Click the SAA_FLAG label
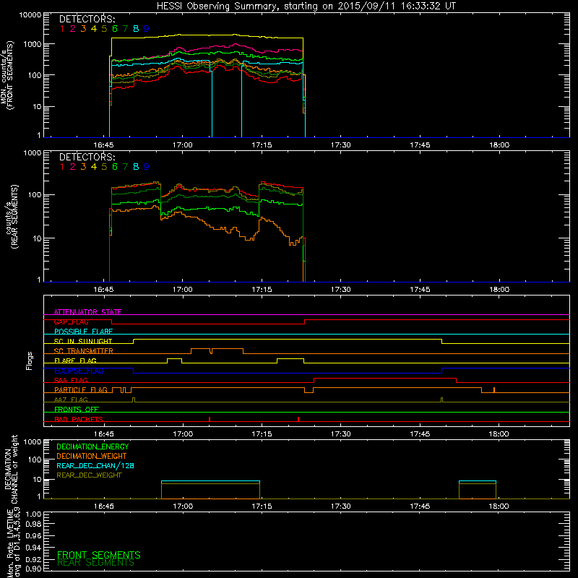The width and height of the screenshot is (578, 578). [71, 380]
